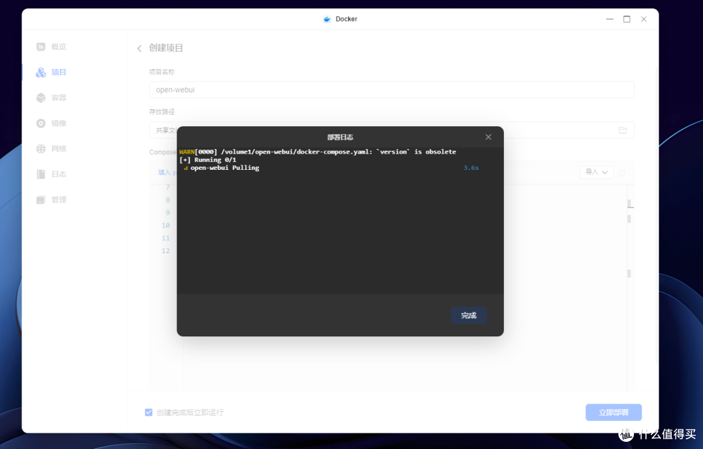Viewport: 703px width, 449px height.
Task: Click the '[+] Running 0/1' log line
Action: (x=208, y=159)
